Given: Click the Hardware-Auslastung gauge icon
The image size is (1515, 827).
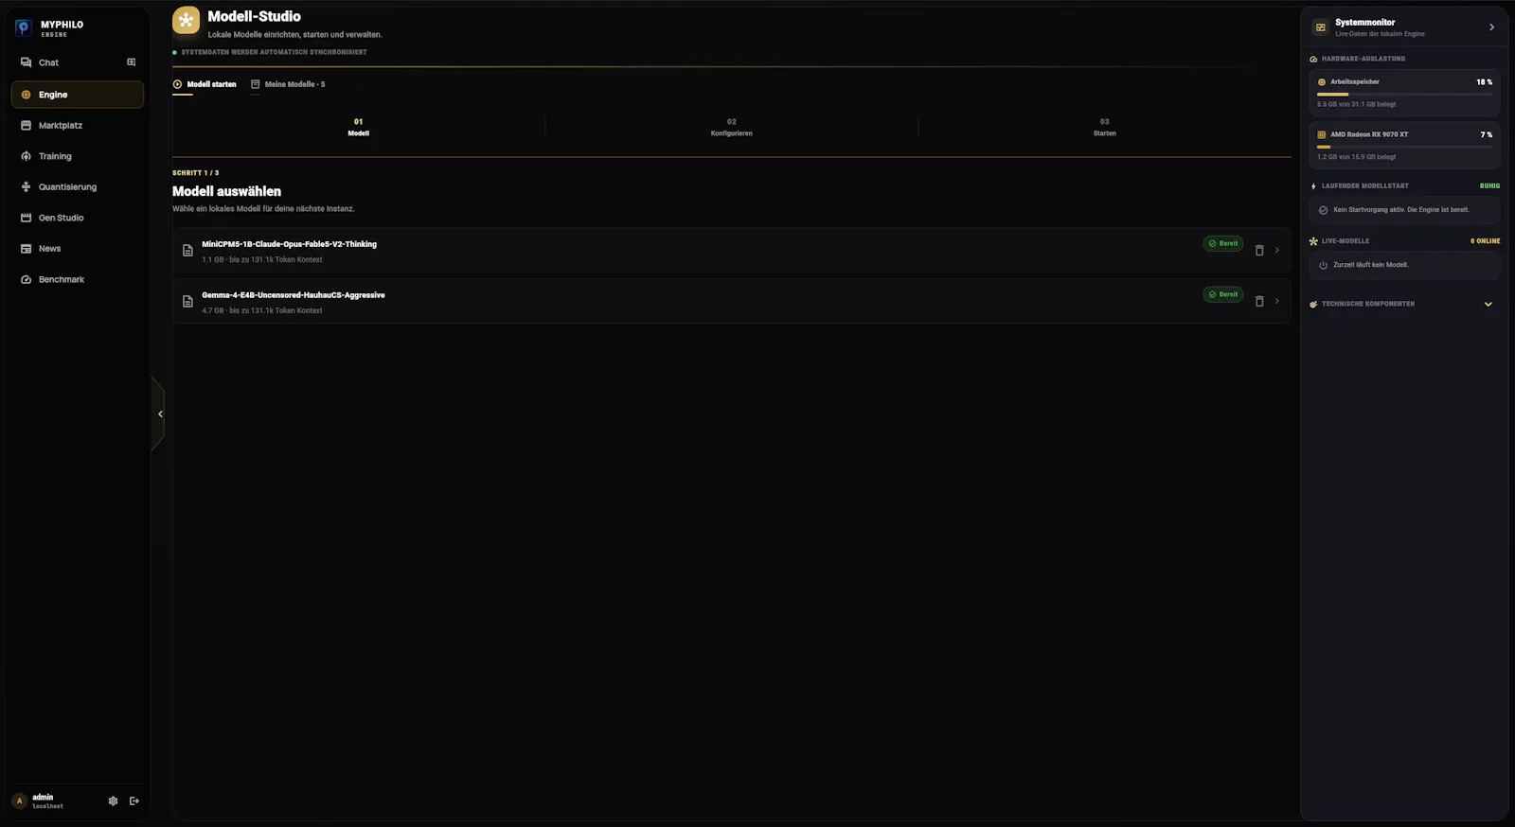Looking at the screenshot, I should click(x=1313, y=59).
